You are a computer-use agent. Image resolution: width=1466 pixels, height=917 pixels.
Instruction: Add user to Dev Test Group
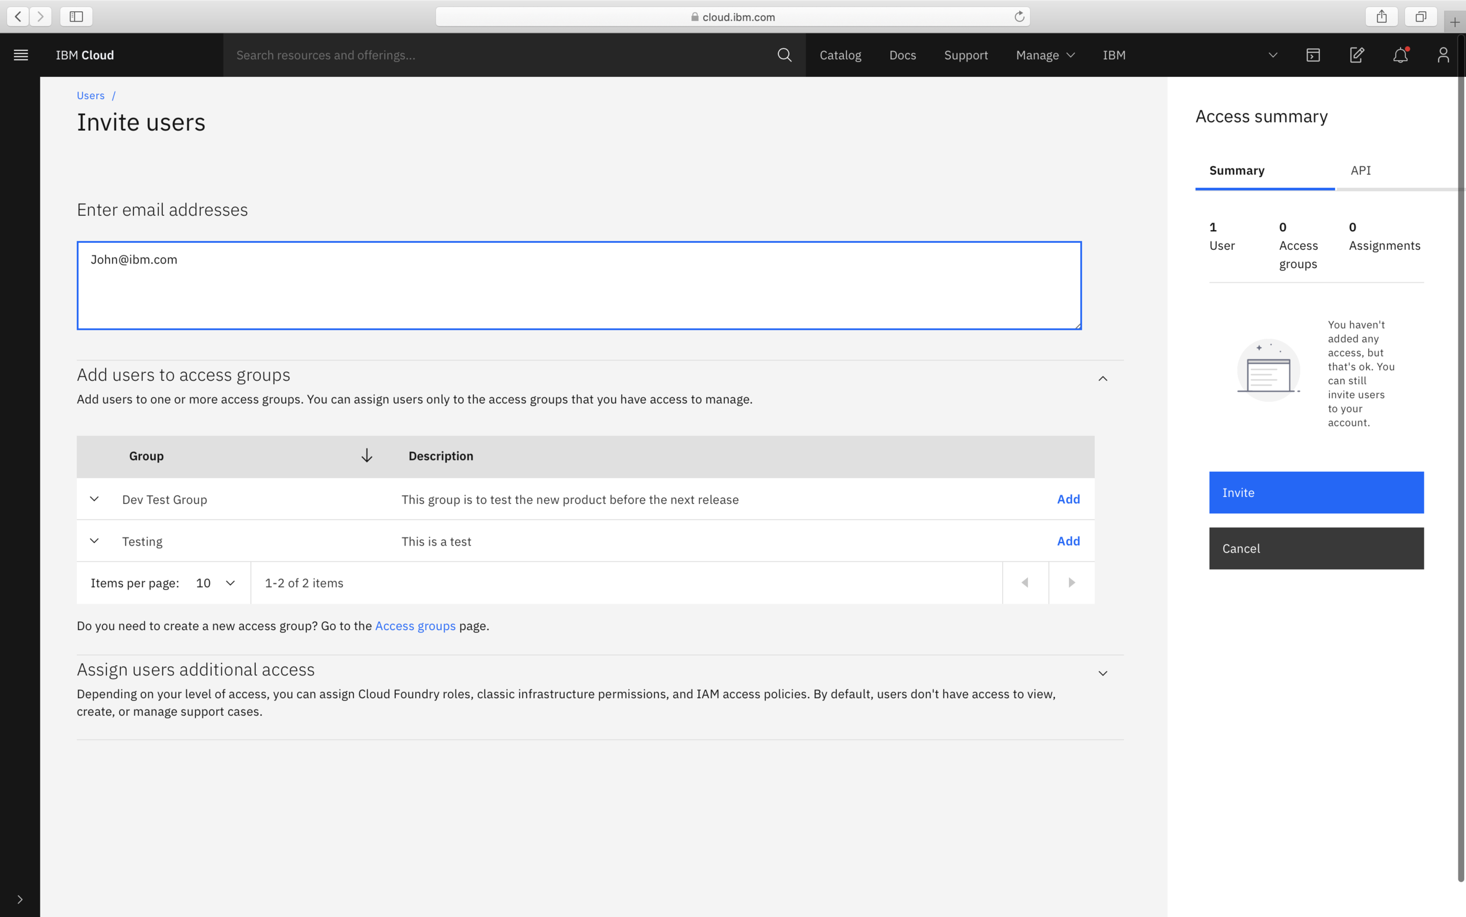[x=1068, y=499]
